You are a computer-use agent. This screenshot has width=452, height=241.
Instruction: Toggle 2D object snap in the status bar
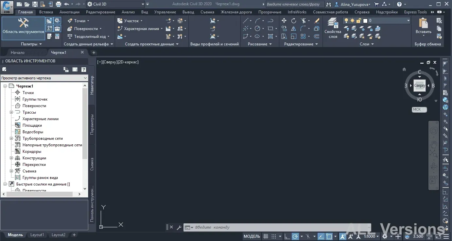point(329,236)
